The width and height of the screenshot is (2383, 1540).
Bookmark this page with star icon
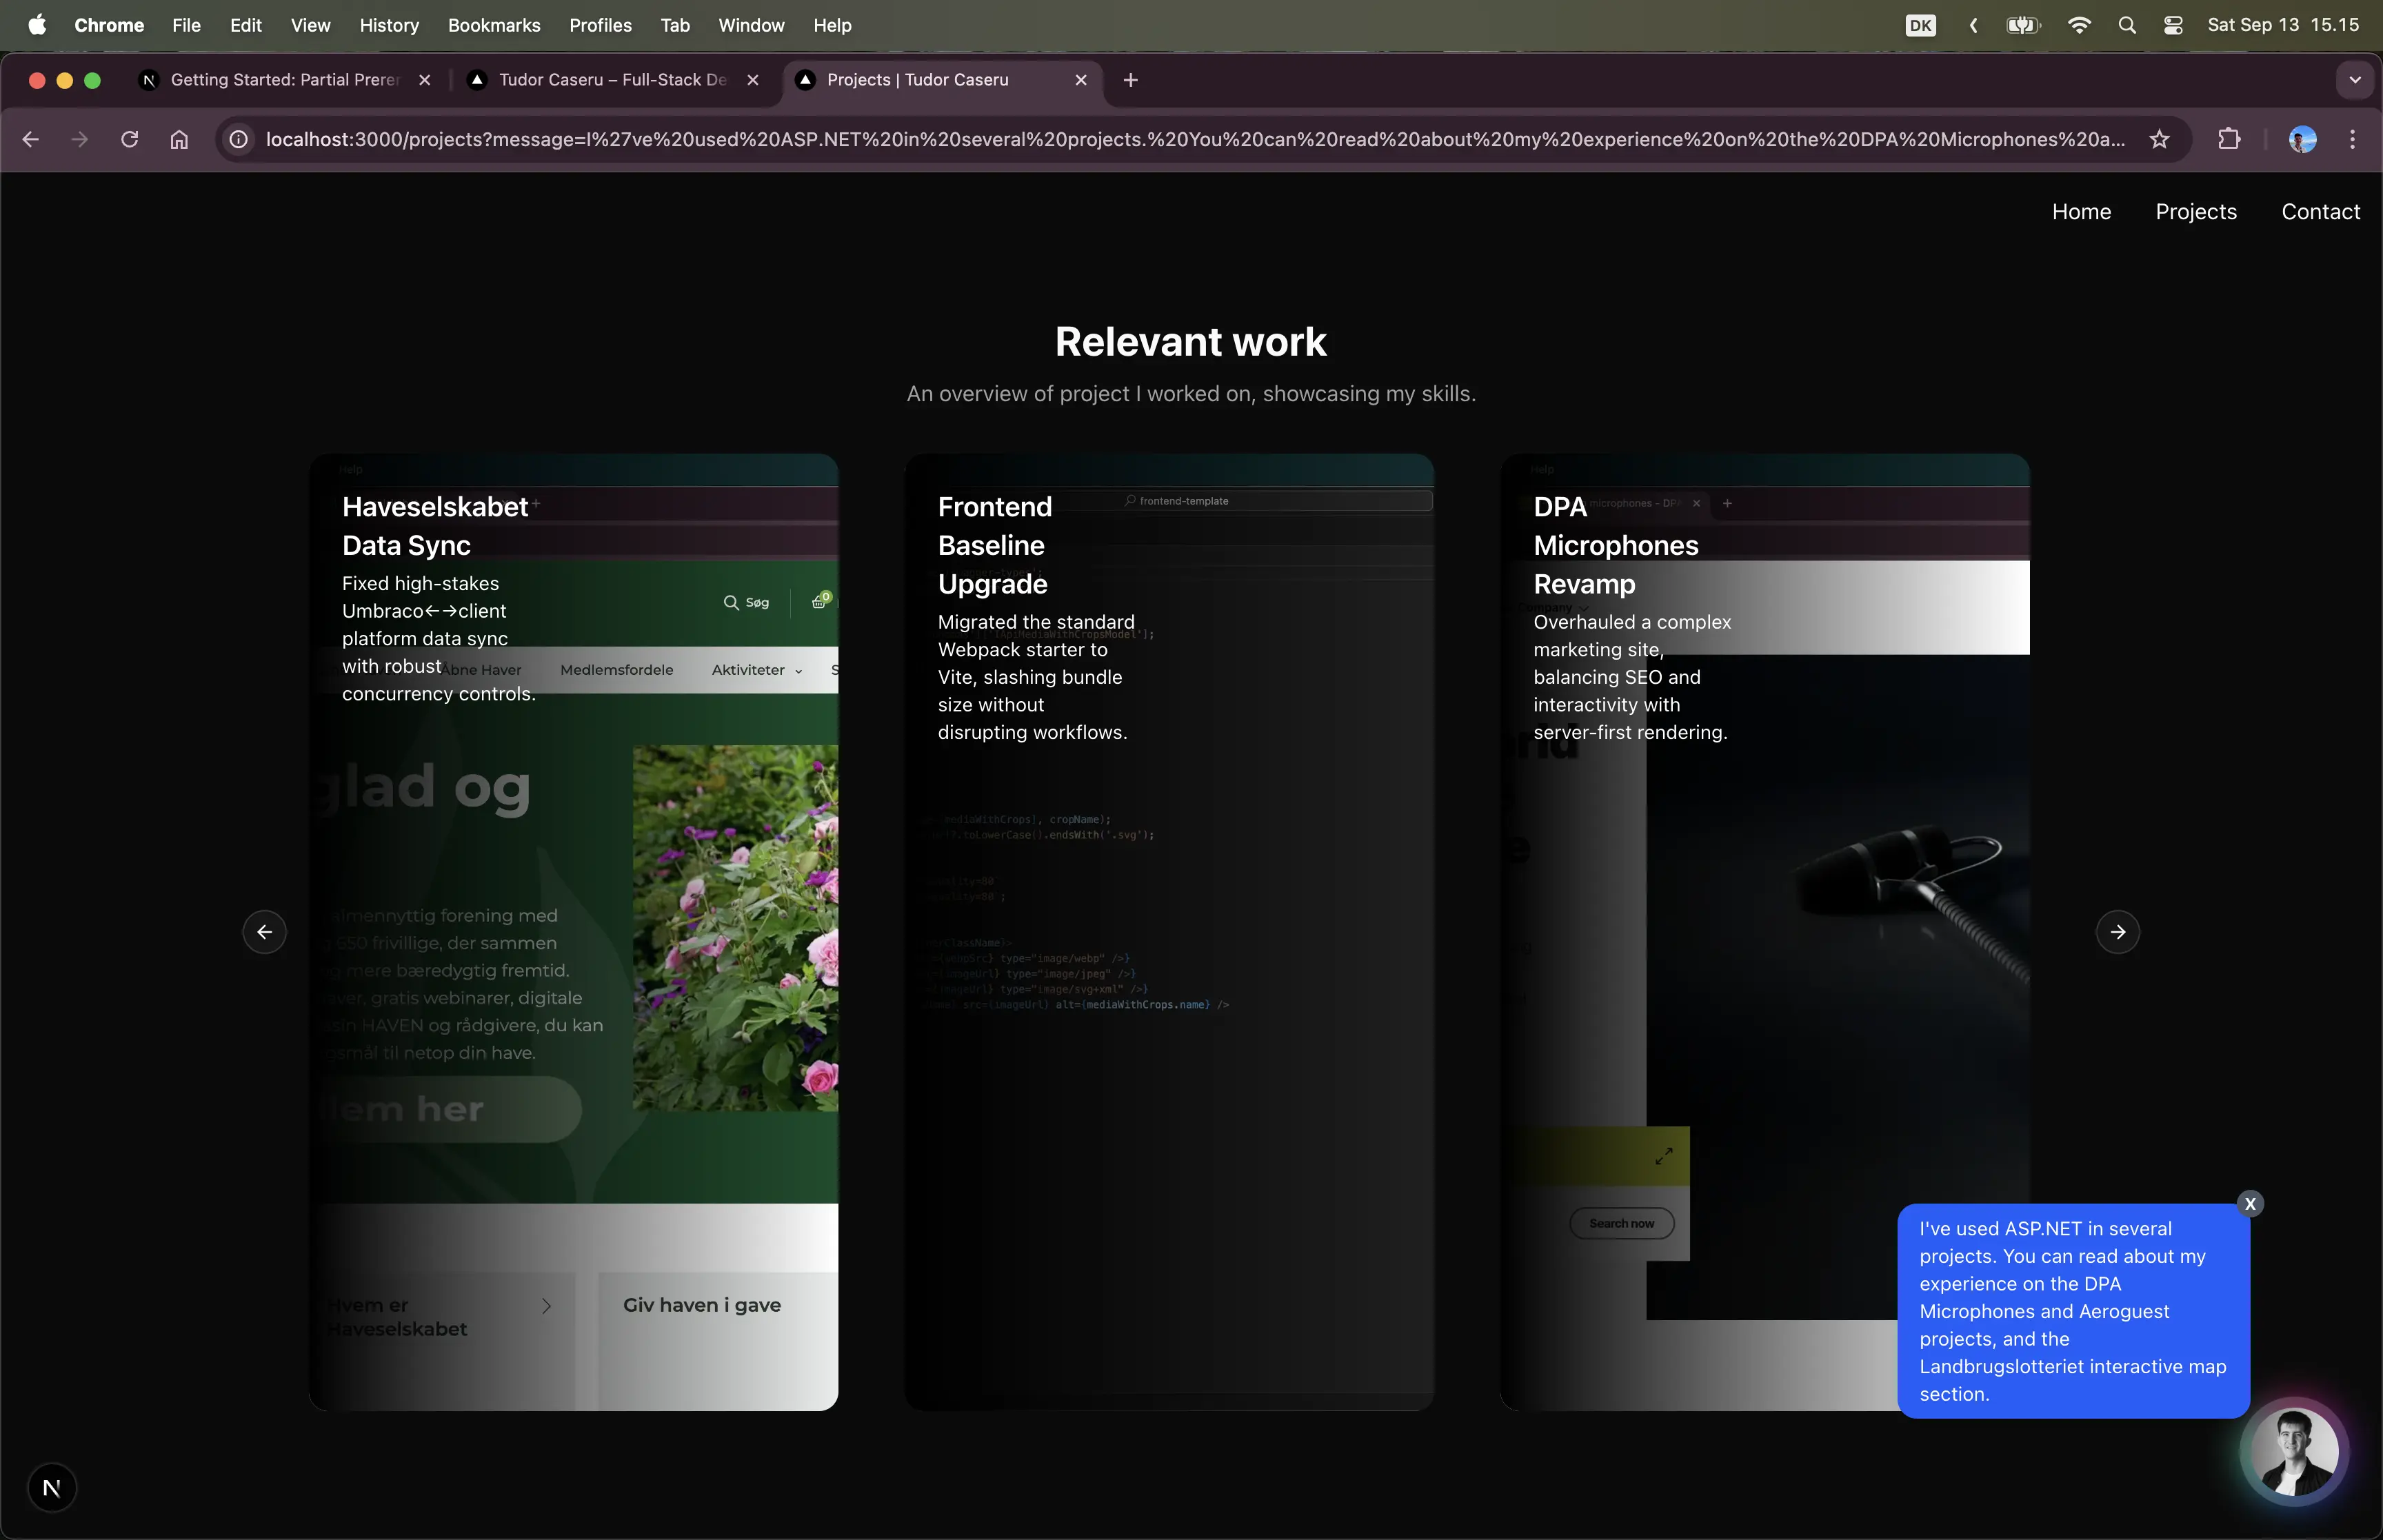2160,139
